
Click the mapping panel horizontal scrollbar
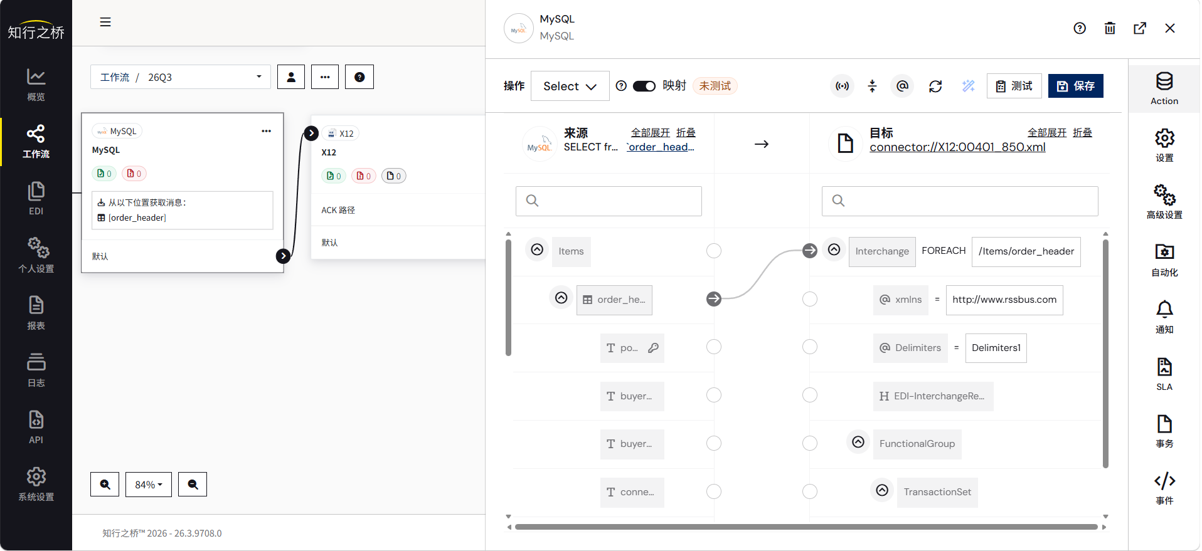point(806,527)
